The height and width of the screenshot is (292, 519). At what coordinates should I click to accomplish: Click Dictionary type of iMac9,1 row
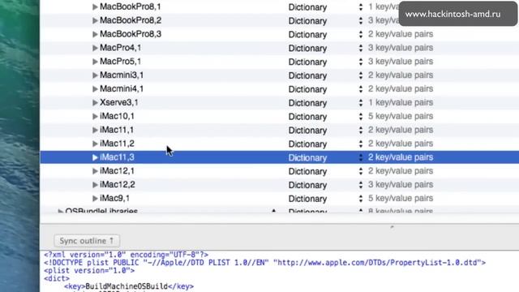pos(307,199)
